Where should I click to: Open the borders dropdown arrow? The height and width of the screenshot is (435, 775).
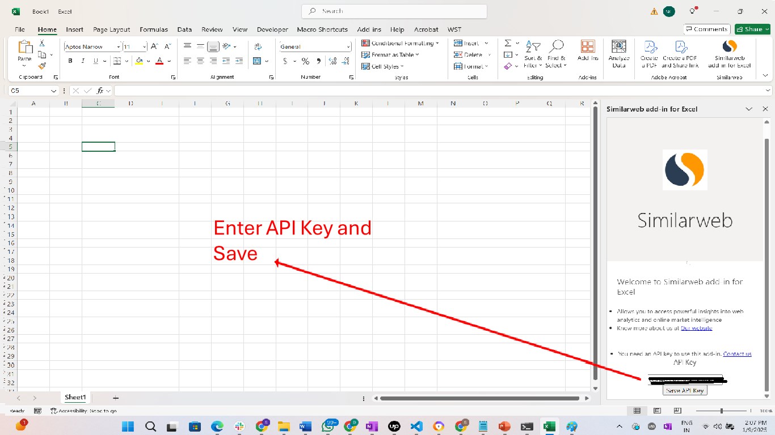coord(128,61)
